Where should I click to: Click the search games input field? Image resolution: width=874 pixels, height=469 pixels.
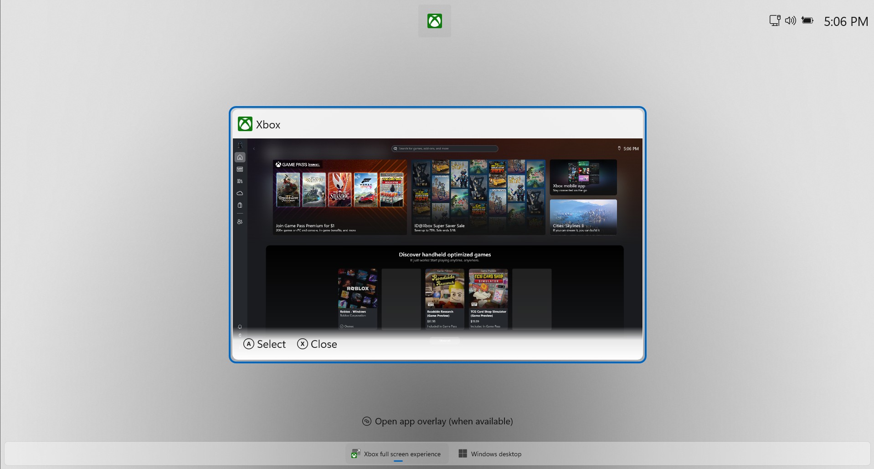pyautogui.click(x=444, y=148)
